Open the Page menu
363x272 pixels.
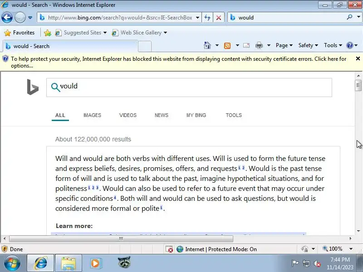coord(284,45)
